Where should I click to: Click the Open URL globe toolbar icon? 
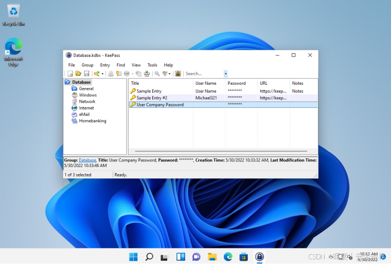click(127, 73)
